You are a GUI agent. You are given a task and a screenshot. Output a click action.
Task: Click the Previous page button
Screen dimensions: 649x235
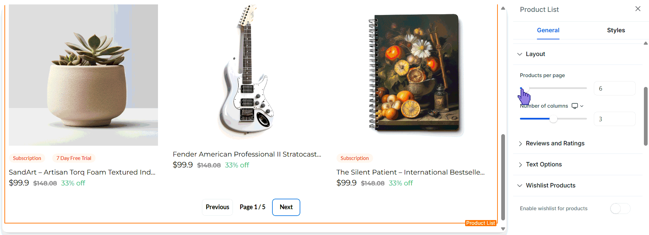click(217, 207)
